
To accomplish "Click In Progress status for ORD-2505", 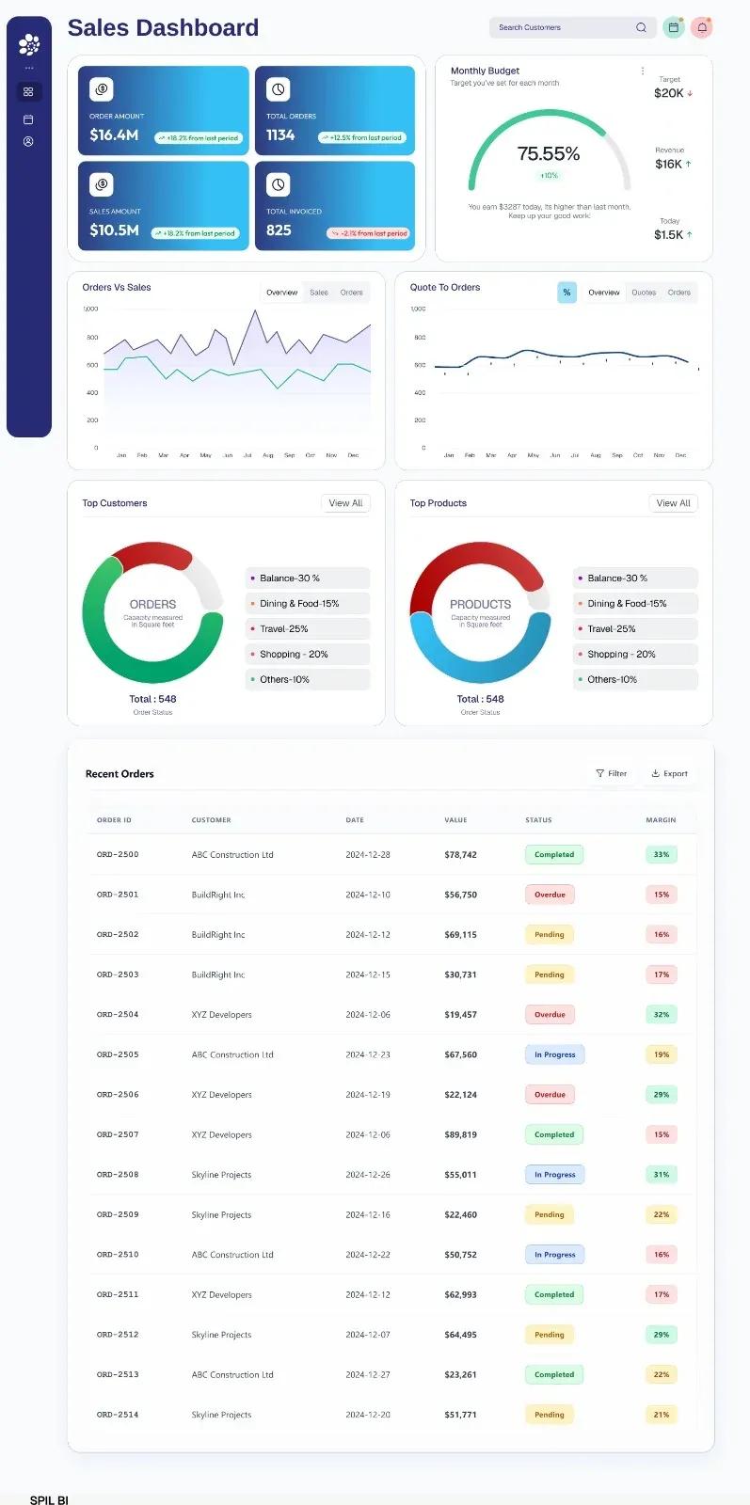I will coord(555,1054).
